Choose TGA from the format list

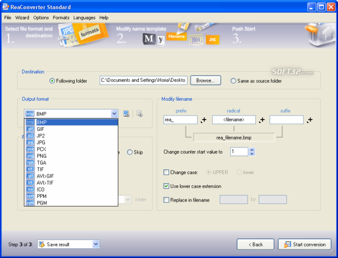pyautogui.click(x=71, y=162)
